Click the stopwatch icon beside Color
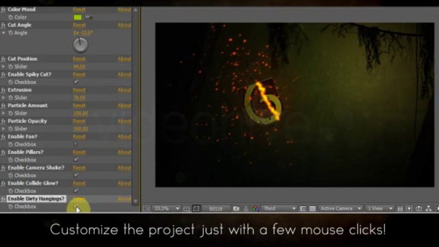Screen dimensions: 439x247 click(x=11, y=17)
